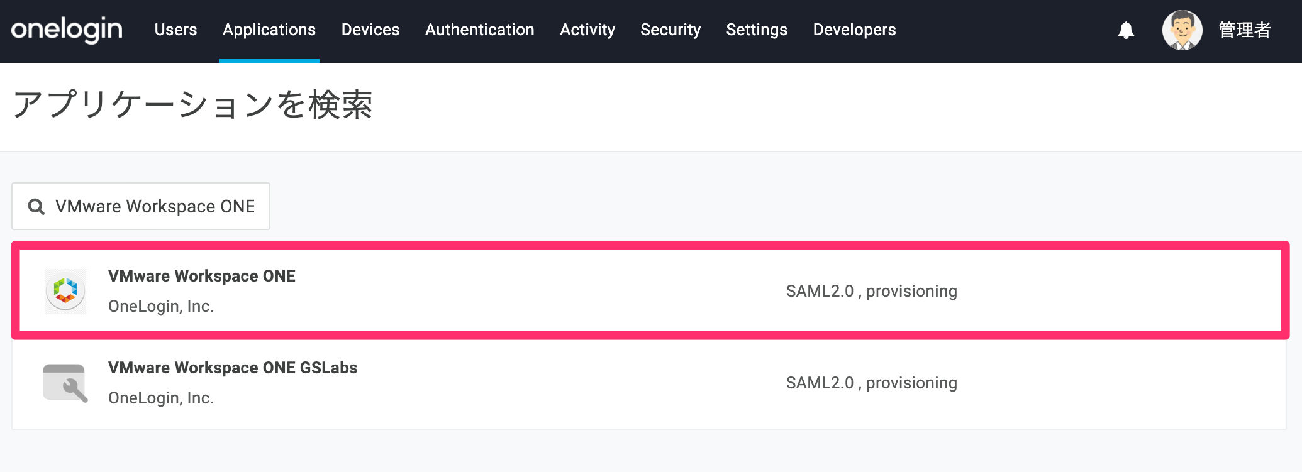This screenshot has width=1302, height=472.
Task: Click the 管理者 account name
Action: (x=1245, y=30)
